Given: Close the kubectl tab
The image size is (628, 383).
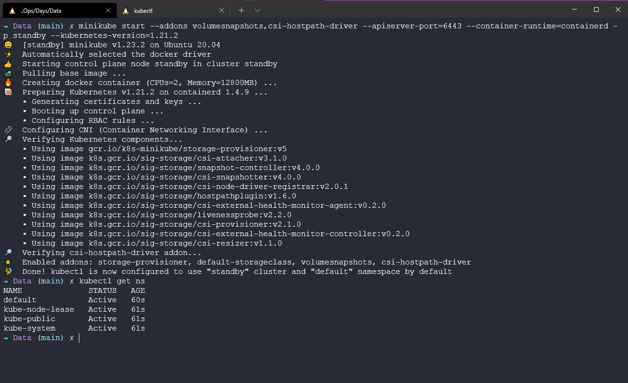Looking at the screenshot, I should click(222, 10).
